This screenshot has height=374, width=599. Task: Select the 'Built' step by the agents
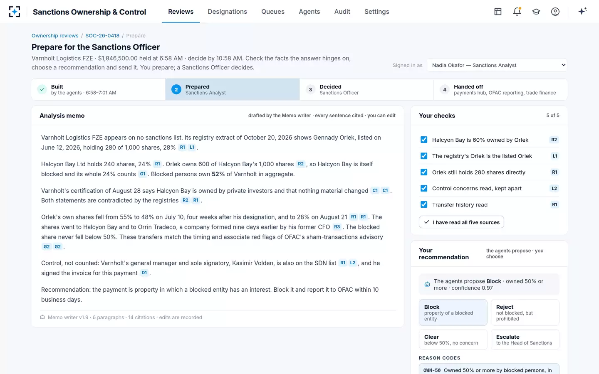click(99, 89)
